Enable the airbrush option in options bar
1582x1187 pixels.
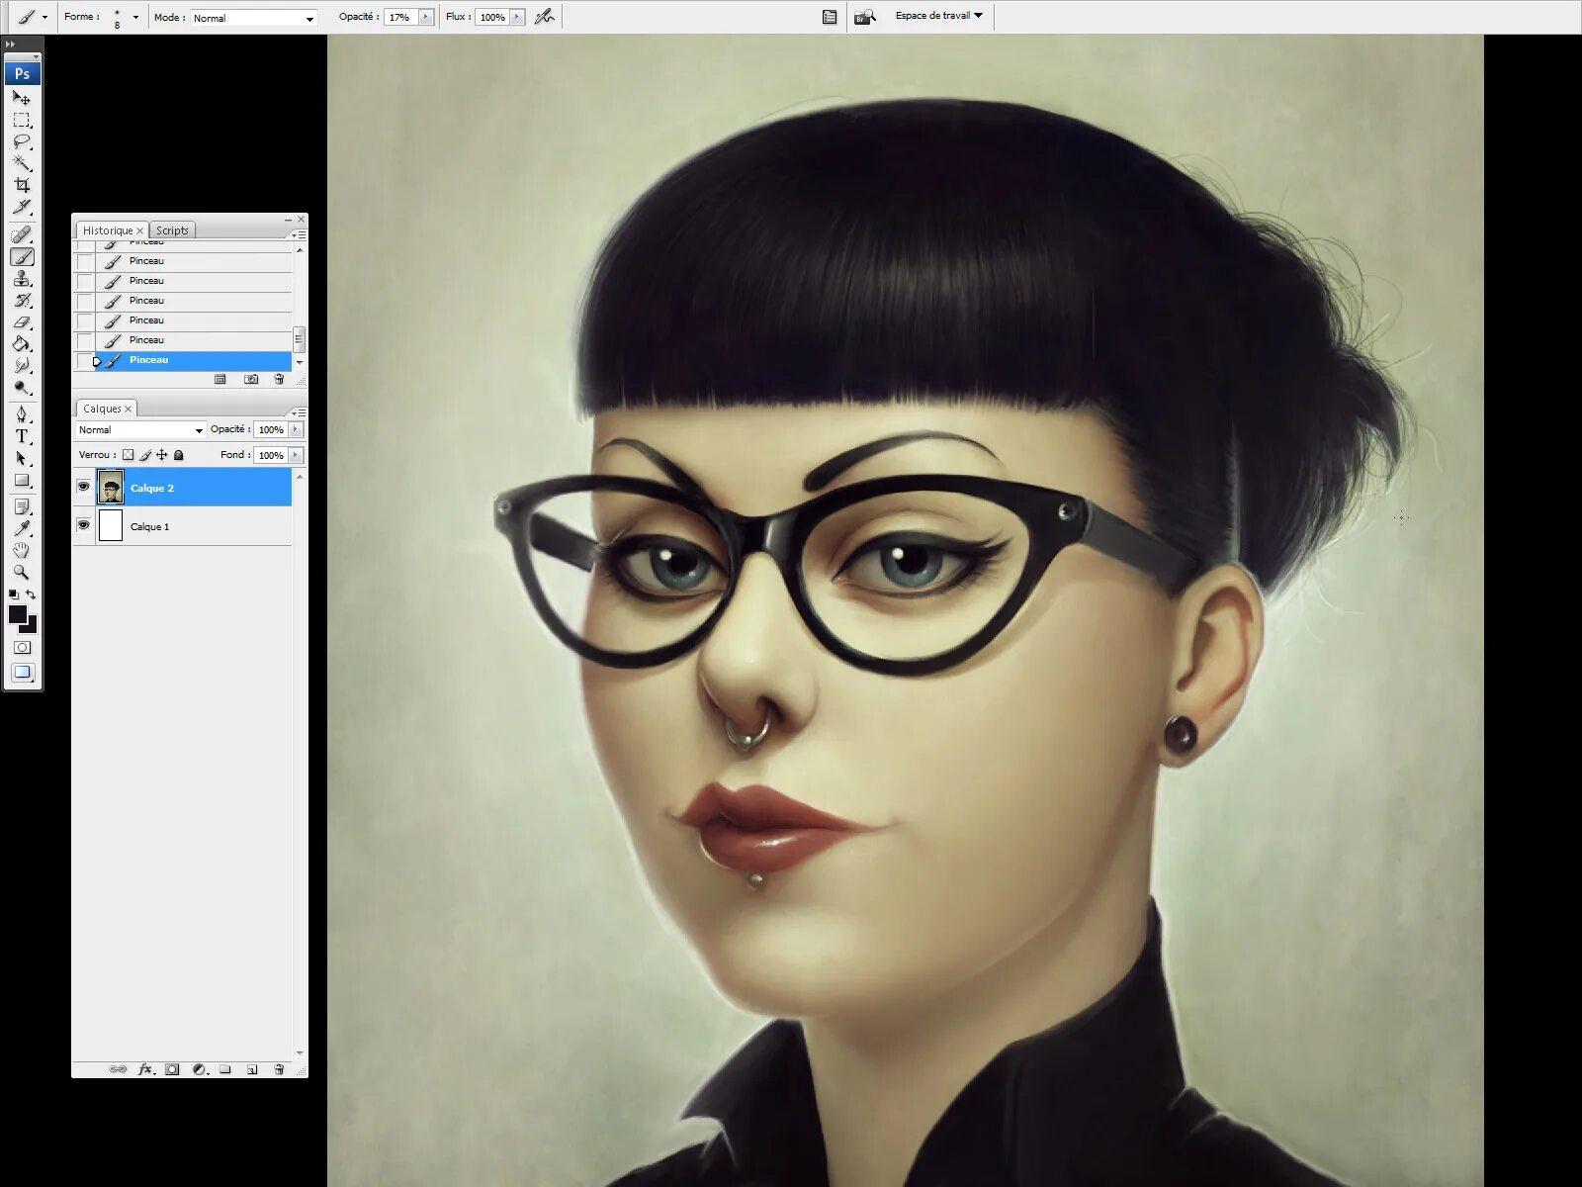tap(544, 17)
